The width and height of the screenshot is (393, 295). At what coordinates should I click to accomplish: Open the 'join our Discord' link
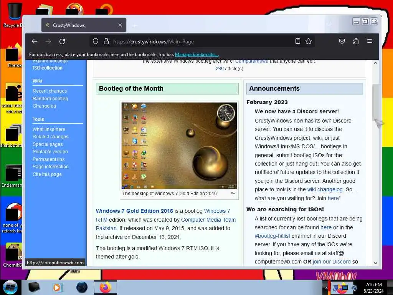click(x=332, y=262)
